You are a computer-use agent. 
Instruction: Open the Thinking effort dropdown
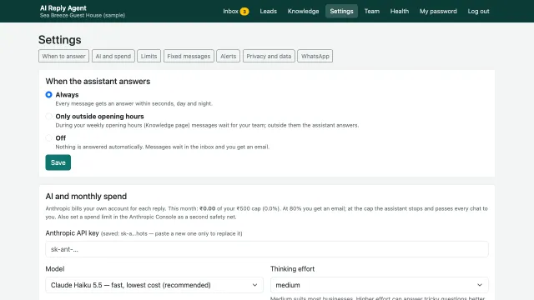point(380,285)
